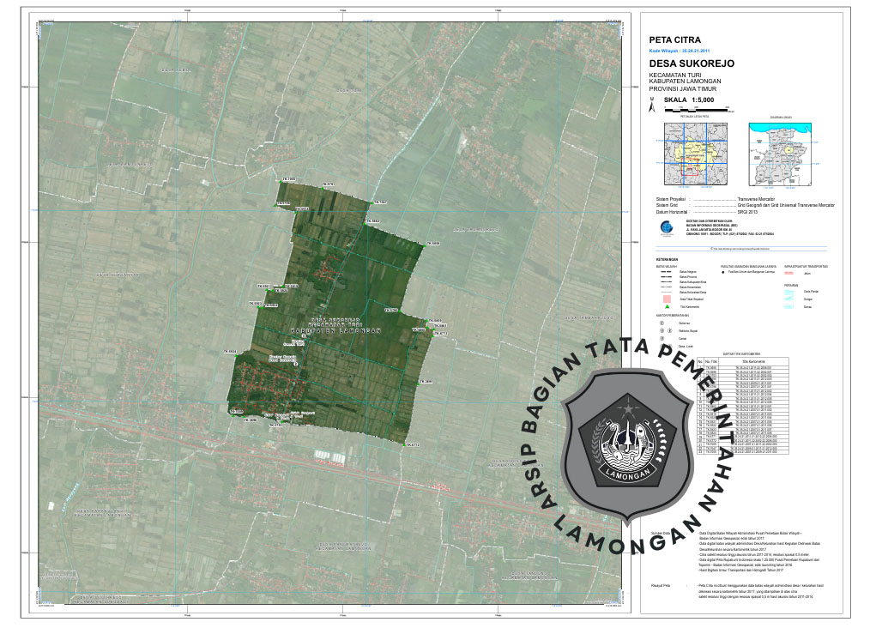Pick the pink Area Tidak Sepakat swatch

coord(666,297)
